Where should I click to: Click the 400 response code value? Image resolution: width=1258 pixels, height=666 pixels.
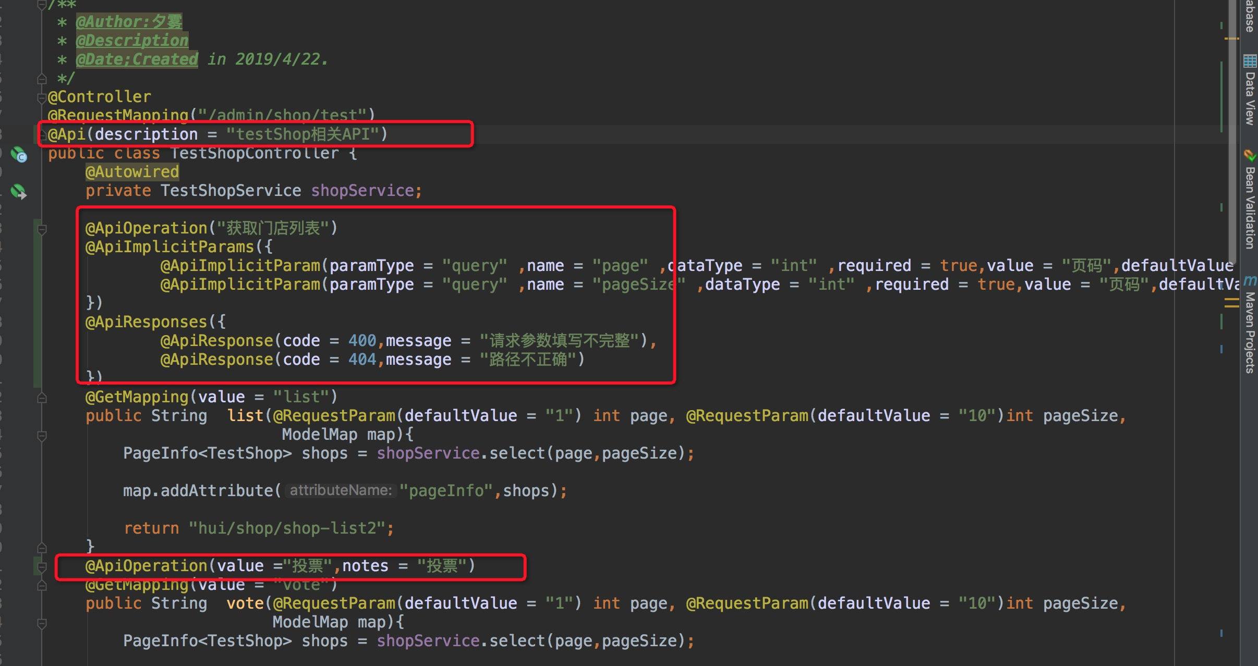tap(362, 341)
